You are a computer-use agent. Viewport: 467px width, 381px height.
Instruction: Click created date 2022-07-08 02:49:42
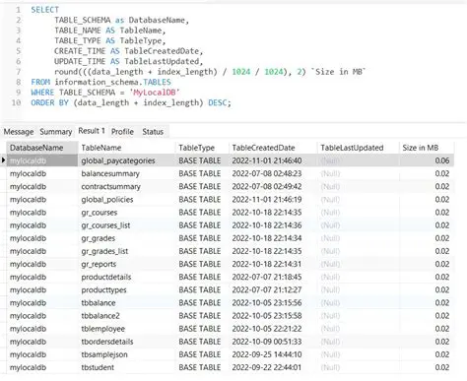(267, 186)
